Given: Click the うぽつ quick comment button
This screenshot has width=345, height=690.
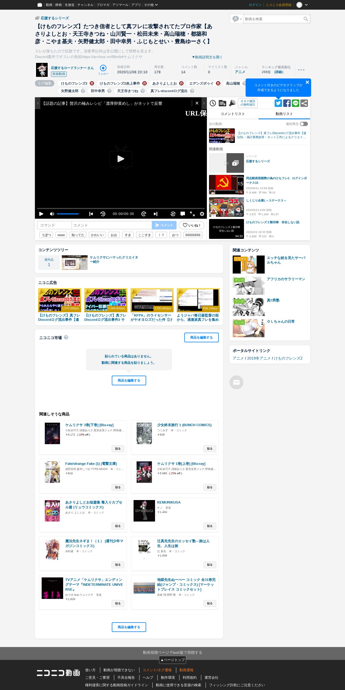Looking at the screenshot, I should tap(46, 235).
